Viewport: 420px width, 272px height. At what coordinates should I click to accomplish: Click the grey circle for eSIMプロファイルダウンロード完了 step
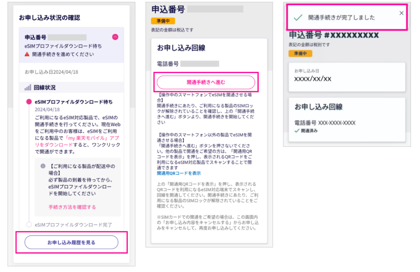(29, 224)
